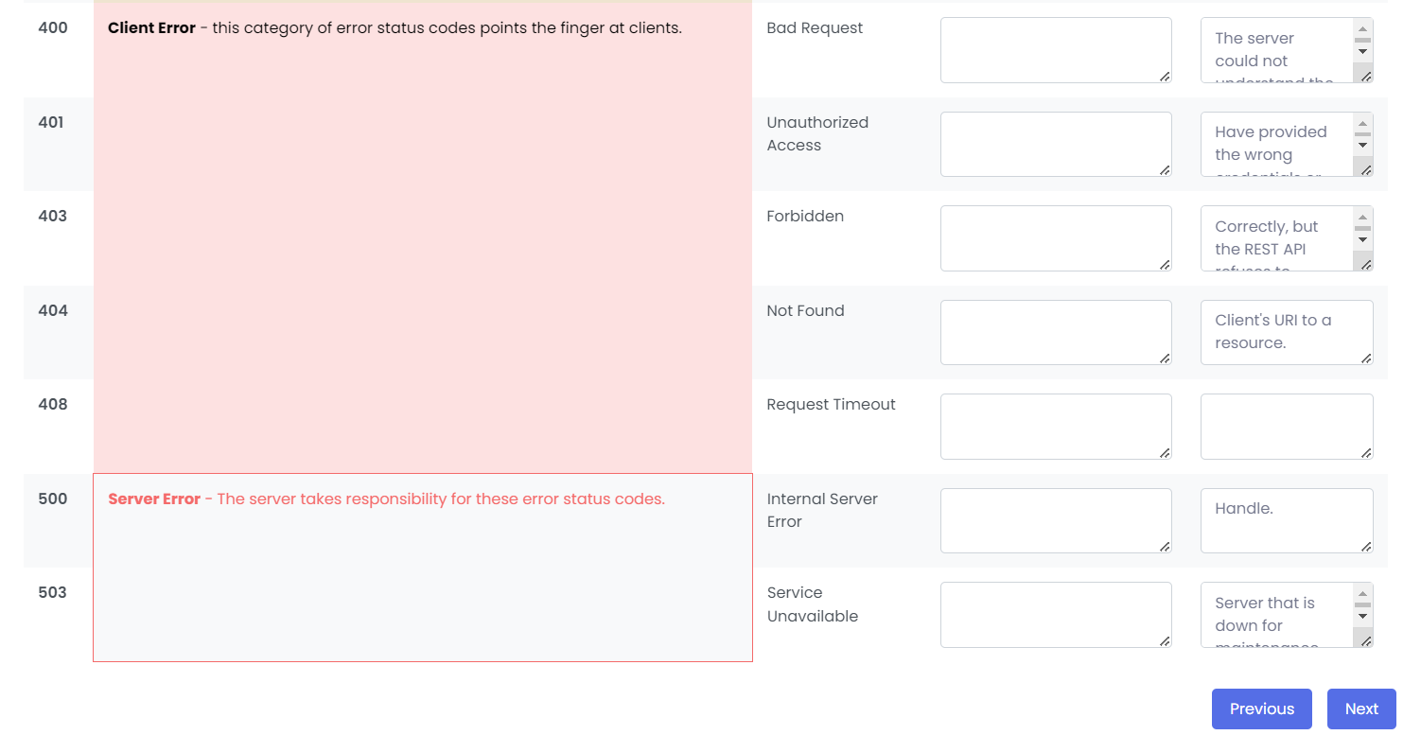Click first empty text area beside Request Timeout
This screenshot has height=735, width=1421.
(1056, 427)
